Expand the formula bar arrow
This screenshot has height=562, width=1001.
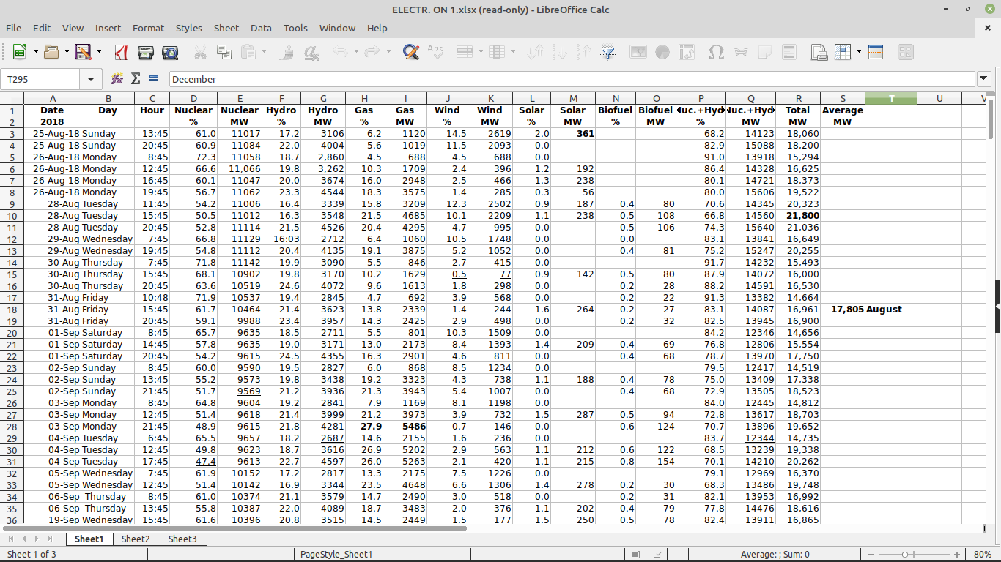coord(984,79)
